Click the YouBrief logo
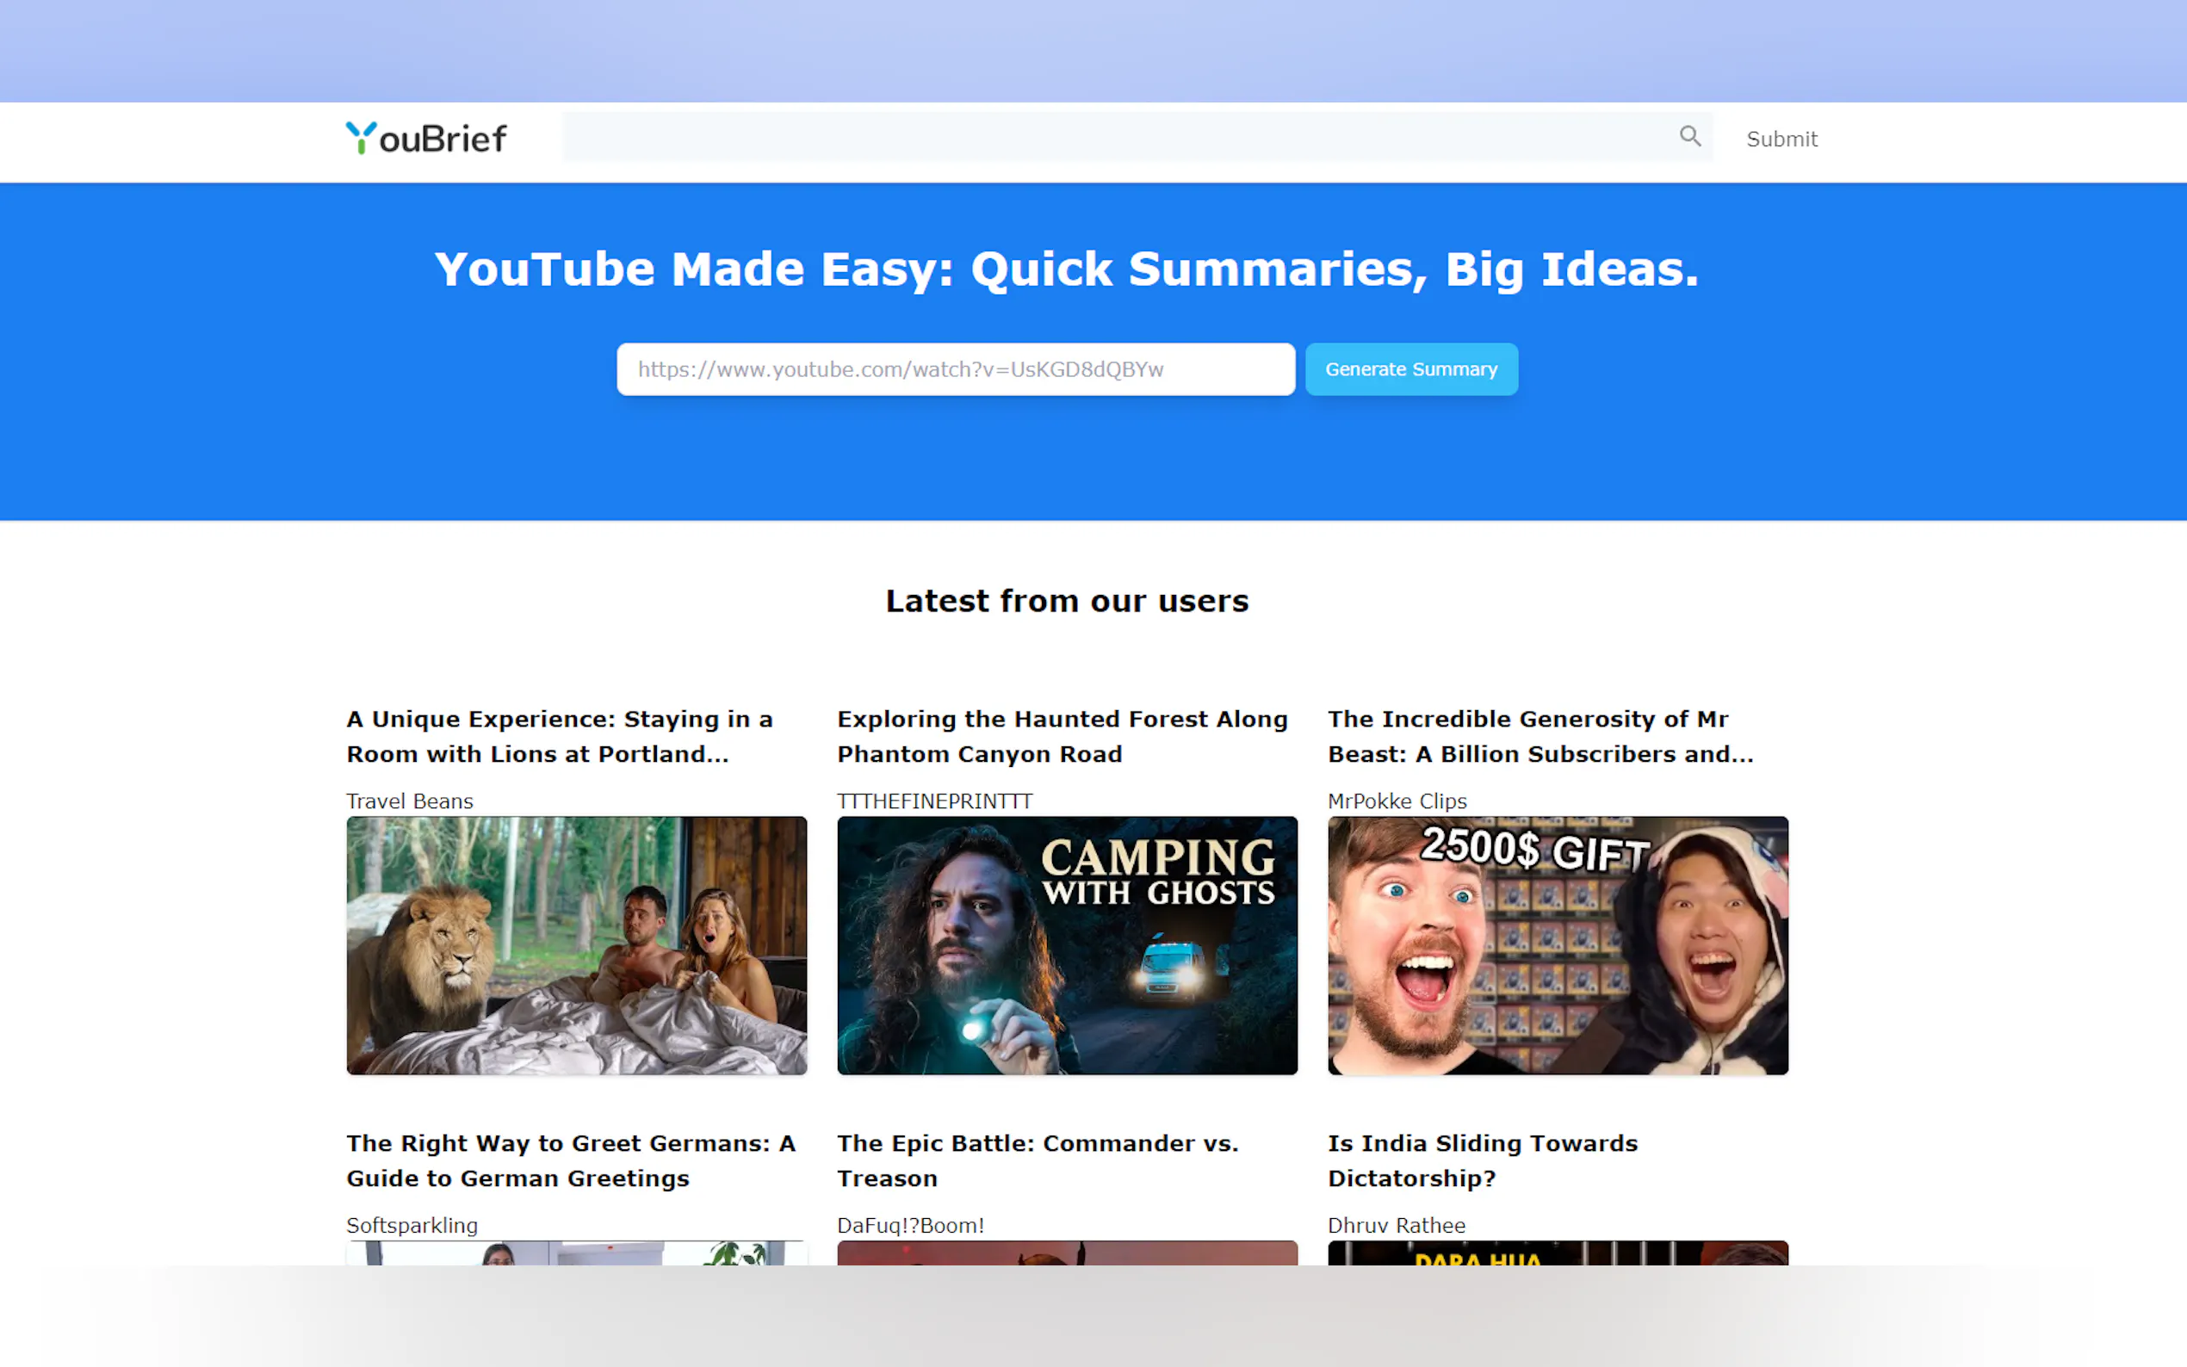2187x1367 pixels. tap(427, 139)
